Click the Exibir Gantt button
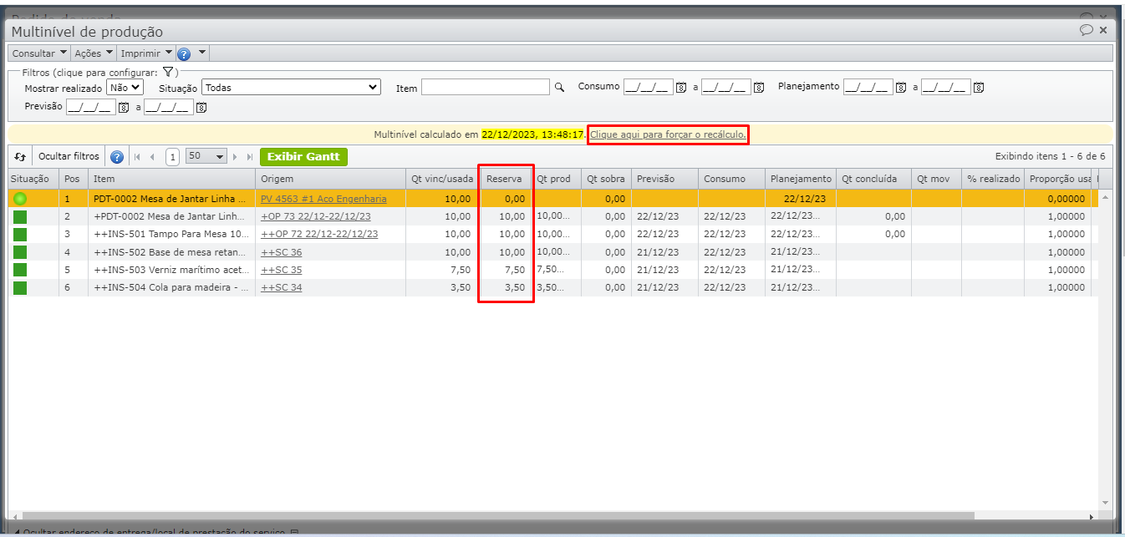This screenshot has width=1125, height=537. coord(303,157)
